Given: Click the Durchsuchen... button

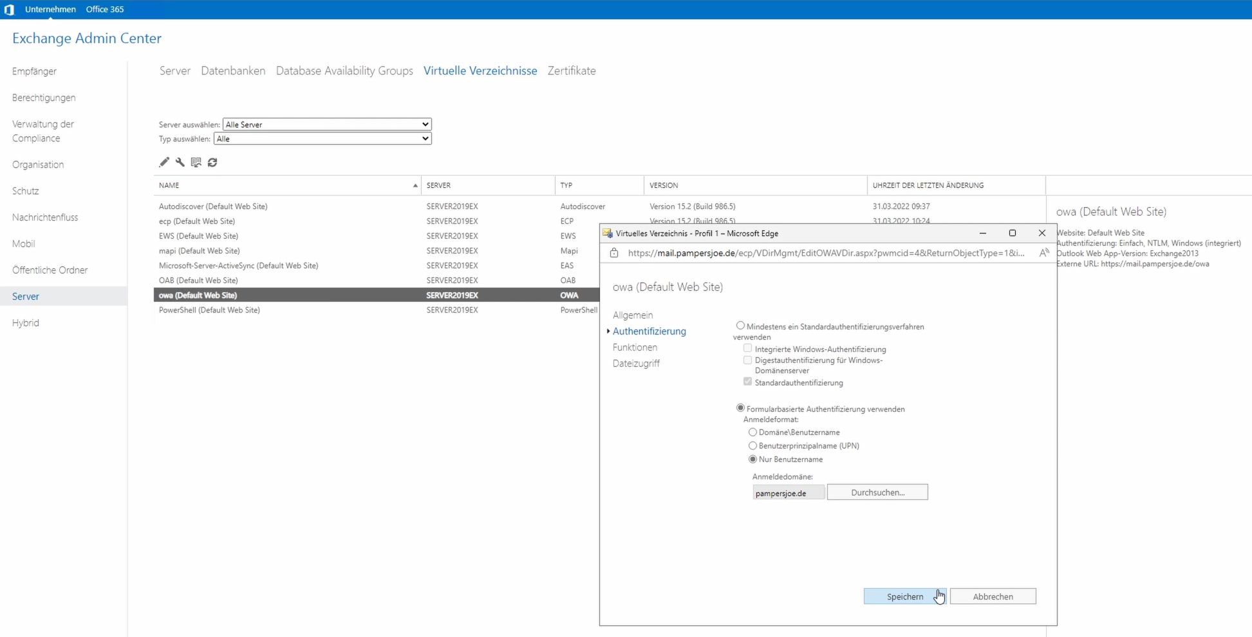Looking at the screenshot, I should click(x=877, y=492).
